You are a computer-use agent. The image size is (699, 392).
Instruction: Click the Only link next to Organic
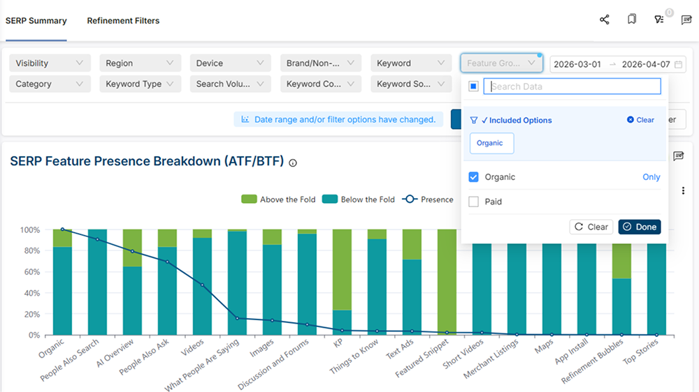(x=651, y=177)
